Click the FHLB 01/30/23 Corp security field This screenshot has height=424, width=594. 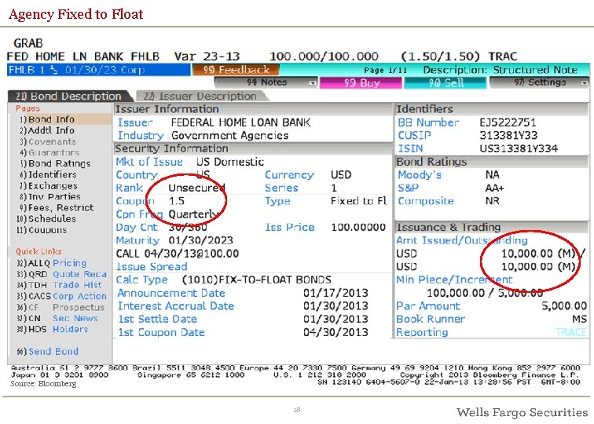(98, 70)
